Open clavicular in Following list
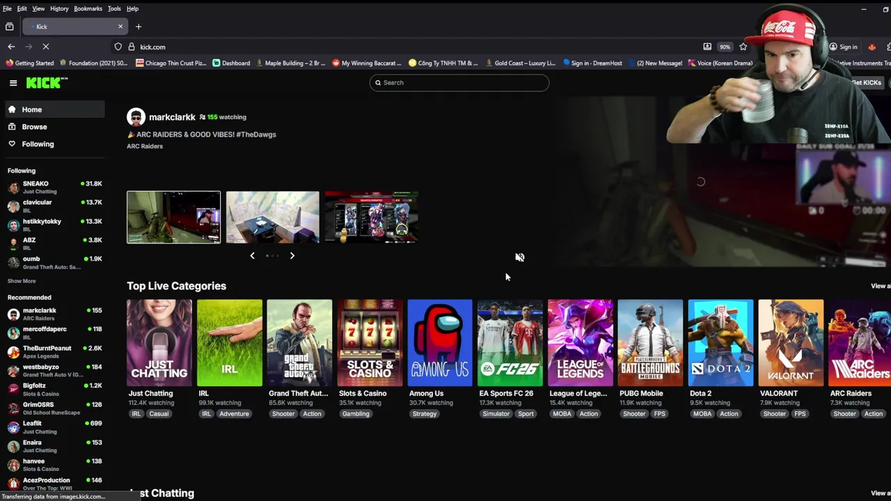 54,206
